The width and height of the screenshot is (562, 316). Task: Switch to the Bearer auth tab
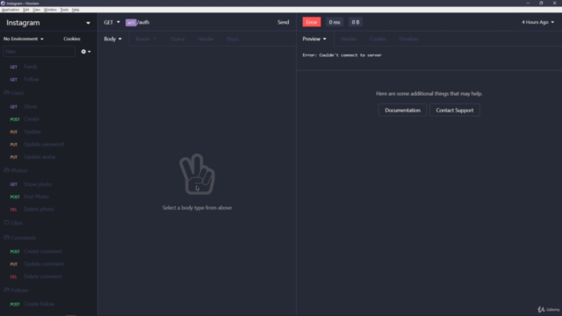146,39
